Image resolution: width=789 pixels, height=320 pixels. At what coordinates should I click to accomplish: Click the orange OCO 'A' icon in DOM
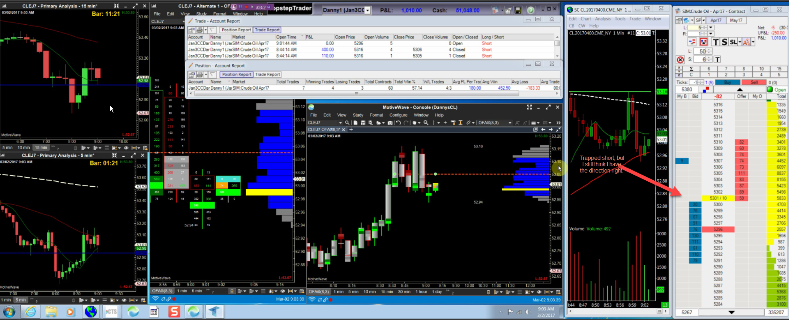(x=746, y=42)
